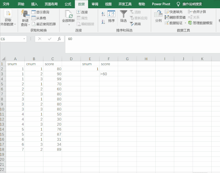Expand the 数据验证 dropdown arrow
Image resolution: width=220 pixels, height=173 pixels.
(x=185, y=23)
